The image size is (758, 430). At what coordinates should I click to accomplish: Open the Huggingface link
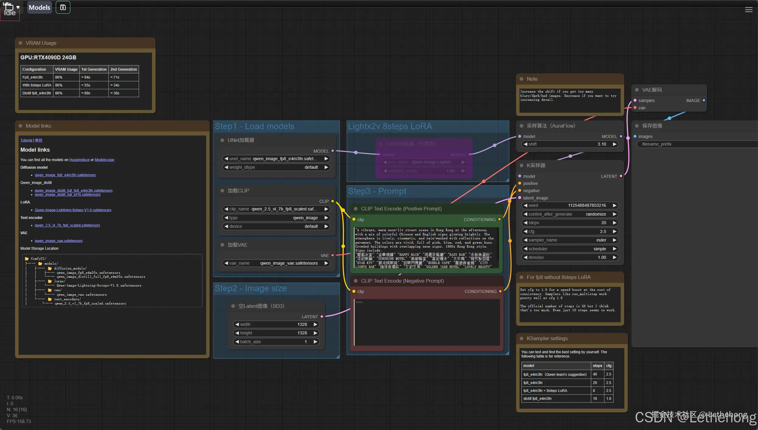coord(79,160)
